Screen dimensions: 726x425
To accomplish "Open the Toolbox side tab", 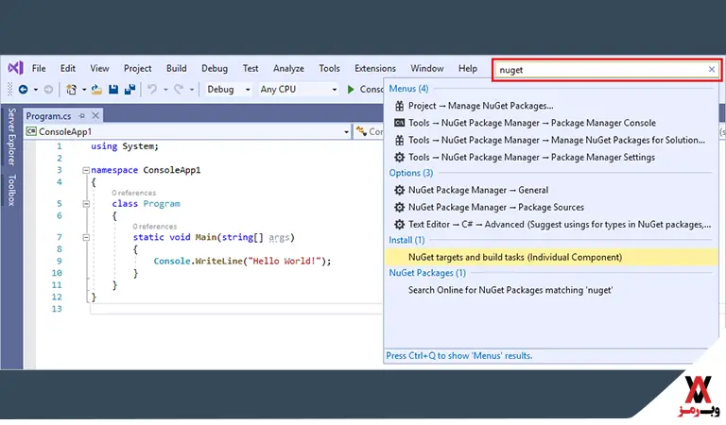I will click(x=11, y=190).
